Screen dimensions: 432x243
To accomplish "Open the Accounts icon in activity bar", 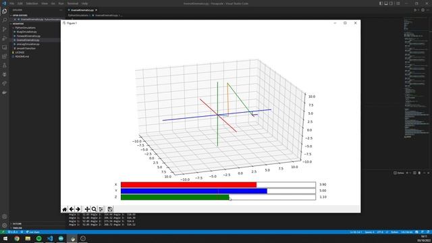I will click(5, 217).
